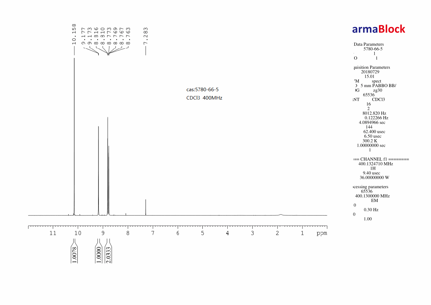431x305 pixels.
Task: Select the 7.283 solvent peak label
Action: pyautogui.click(x=146, y=36)
